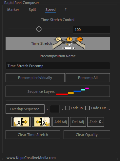Click the Precomp Individually button
This screenshot has width=120, height=161.
tap(35, 78)
